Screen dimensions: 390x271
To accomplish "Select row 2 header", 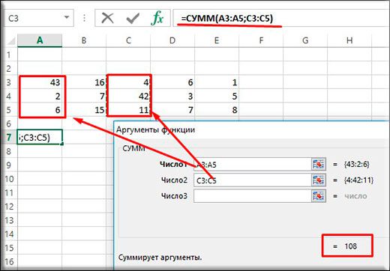I will [9, 68].
